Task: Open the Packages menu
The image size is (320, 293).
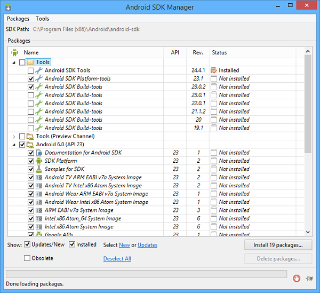Action: 18,19
